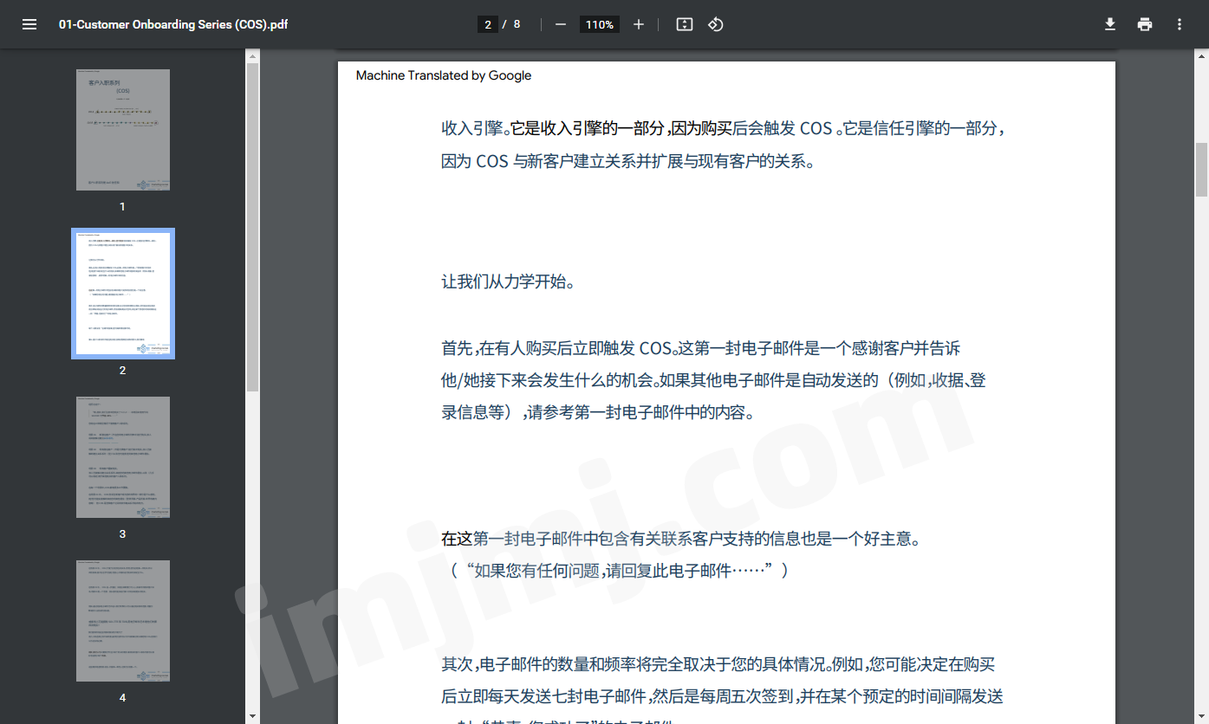Zoom in using the plus icon

tap(639, 24)
